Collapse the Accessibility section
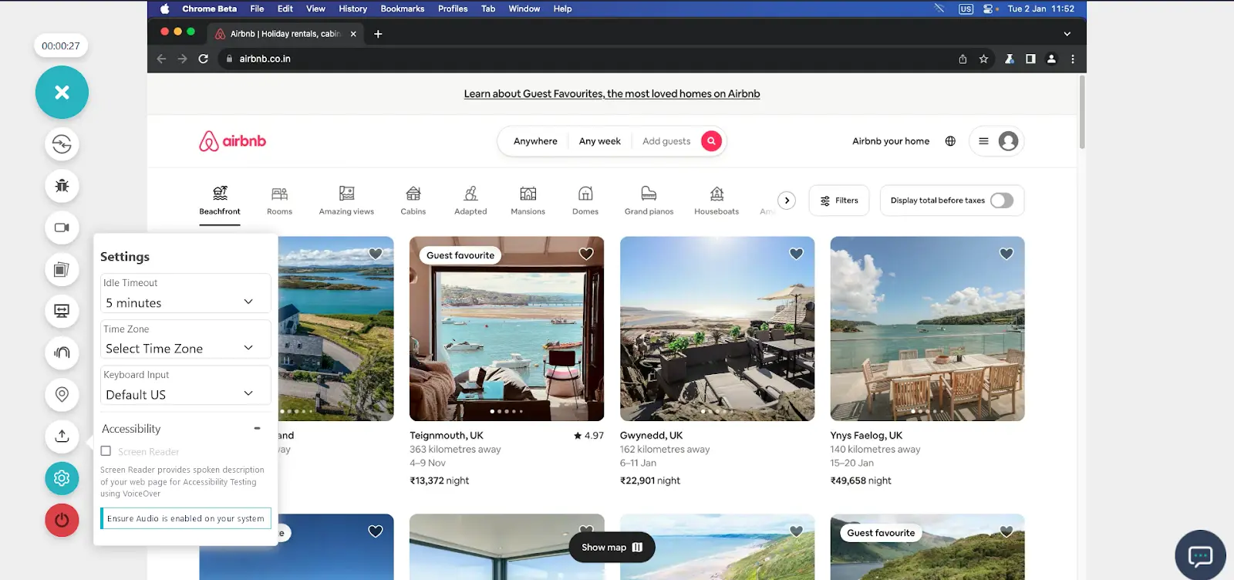This screenshot has width=1234, height=580. point(257,429)
